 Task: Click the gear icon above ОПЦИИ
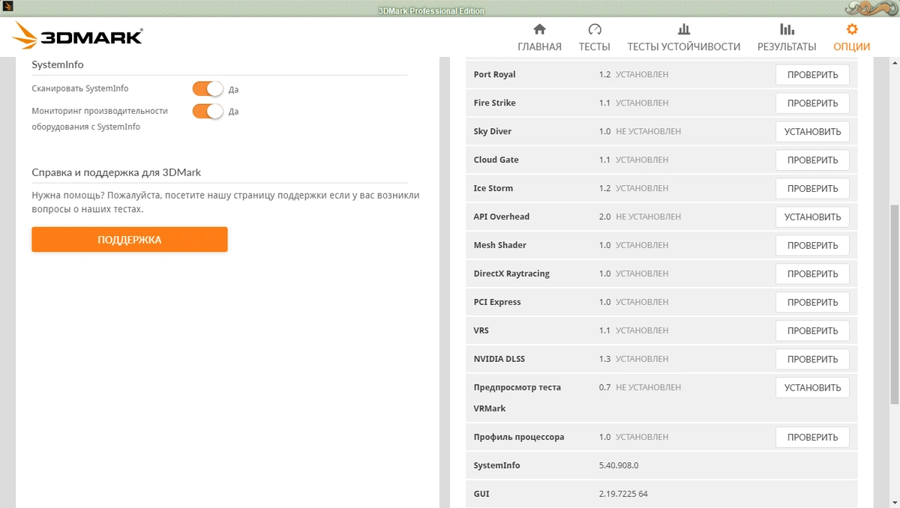pos(852,29)
